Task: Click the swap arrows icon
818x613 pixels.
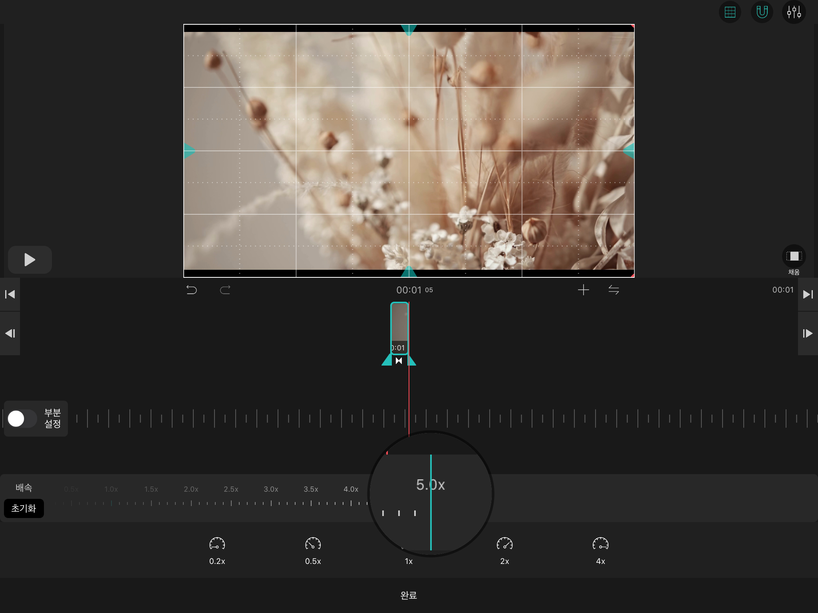Action: pos(613,290)
